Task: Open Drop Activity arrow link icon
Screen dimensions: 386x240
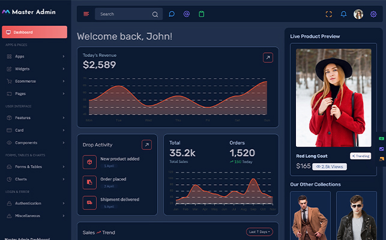Action: pos(146,145)
